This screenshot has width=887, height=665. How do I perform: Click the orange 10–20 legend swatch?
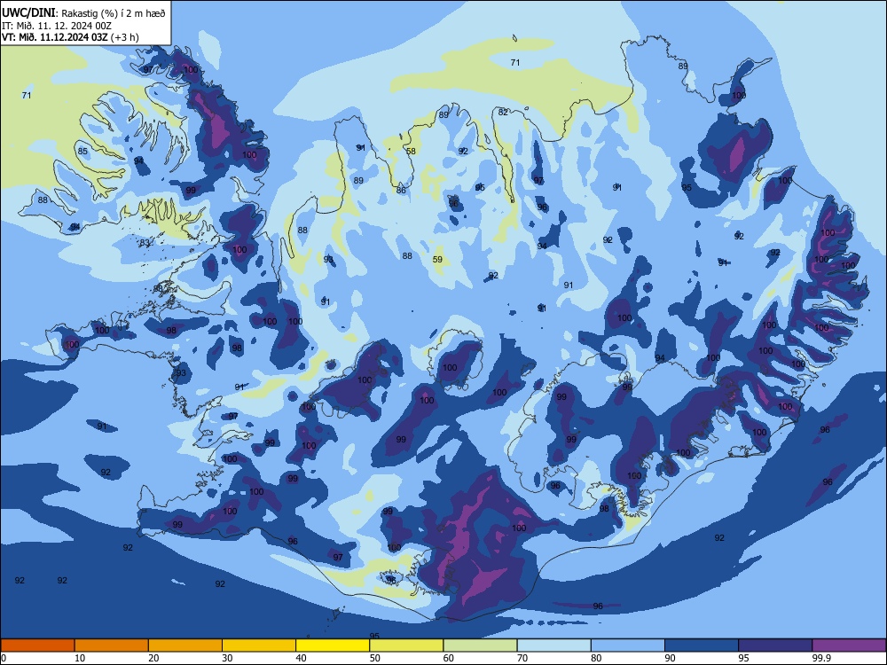click(112, 645)
